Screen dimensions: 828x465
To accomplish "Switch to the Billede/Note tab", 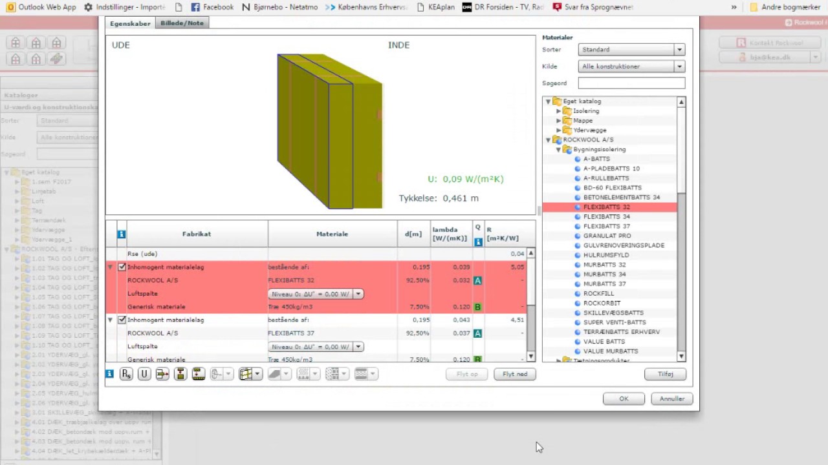I will pos(182,23).
